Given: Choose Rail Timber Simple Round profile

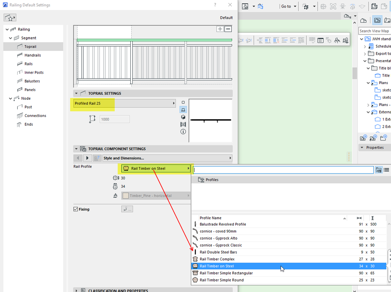Looking at the screenshot, I should (289, 280).
